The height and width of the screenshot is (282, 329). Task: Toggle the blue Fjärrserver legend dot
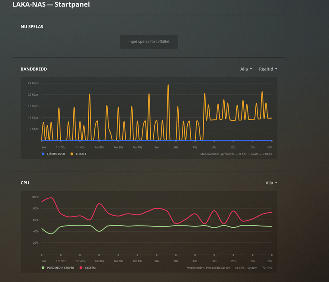click(43, 154)
